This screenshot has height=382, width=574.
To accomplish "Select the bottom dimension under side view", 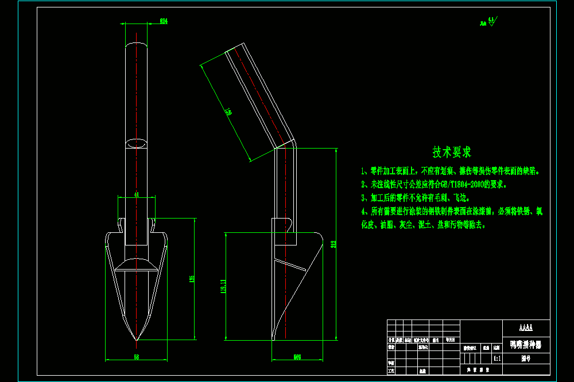I will click(297, 357).
